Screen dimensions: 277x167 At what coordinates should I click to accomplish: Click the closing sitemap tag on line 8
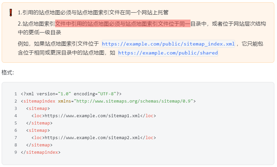click(x=39, y=145)
